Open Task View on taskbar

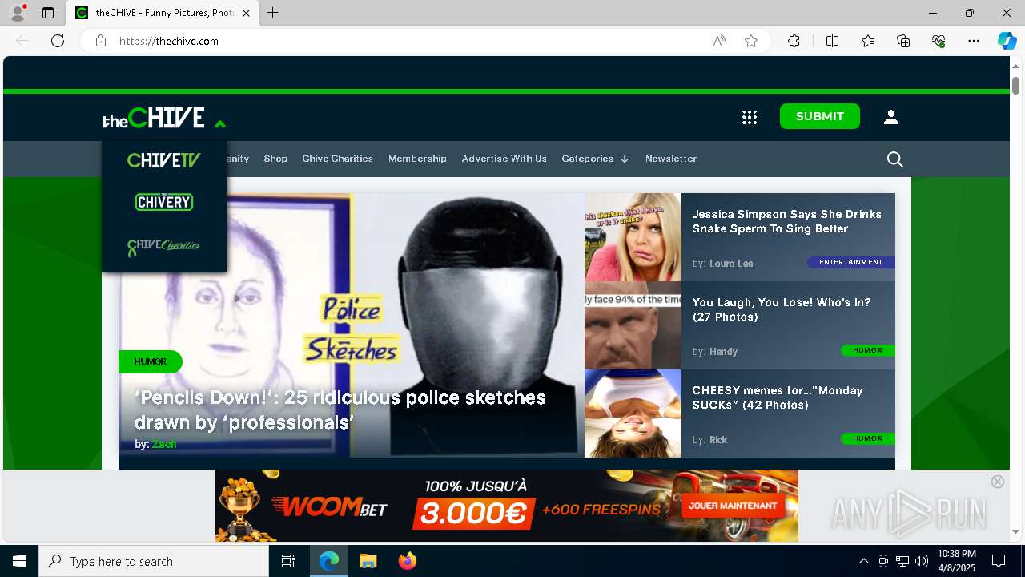pos(288,561)
